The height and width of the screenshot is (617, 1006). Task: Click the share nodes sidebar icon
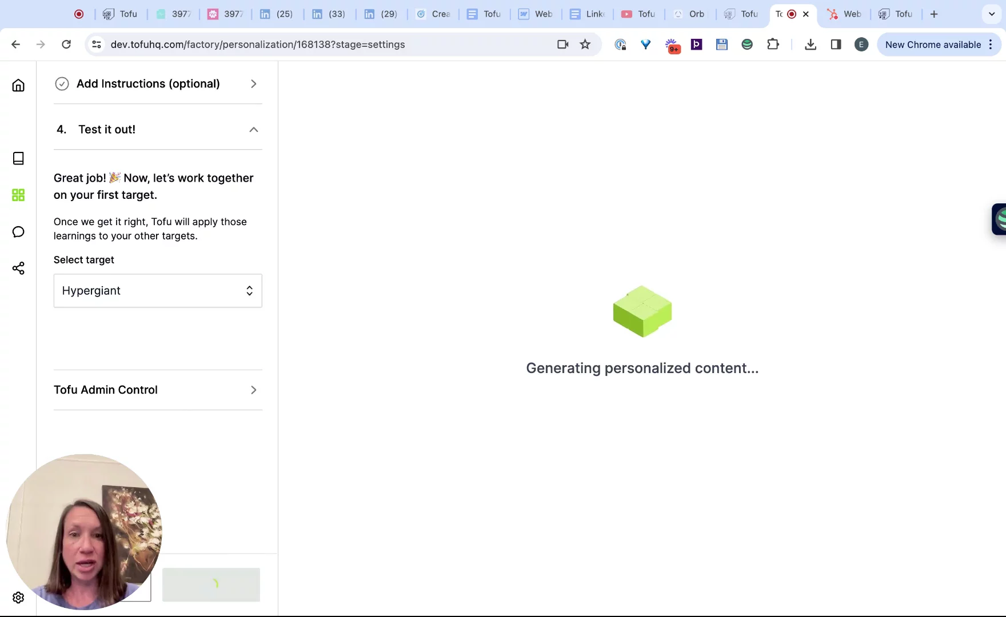click(x=18, y=268)
